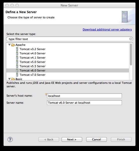Click the Server's host name field
Image resolution: width=139 pixels, height=151 pixels.
(84, 96)
